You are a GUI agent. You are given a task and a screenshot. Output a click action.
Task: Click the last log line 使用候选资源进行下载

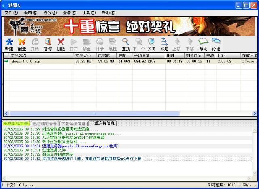click(x=127, y=159)
